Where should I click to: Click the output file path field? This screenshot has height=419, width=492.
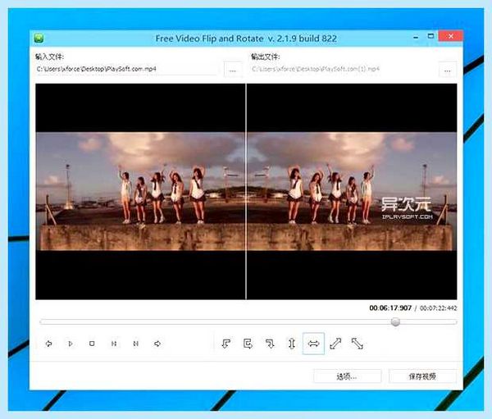coord(343,69)
